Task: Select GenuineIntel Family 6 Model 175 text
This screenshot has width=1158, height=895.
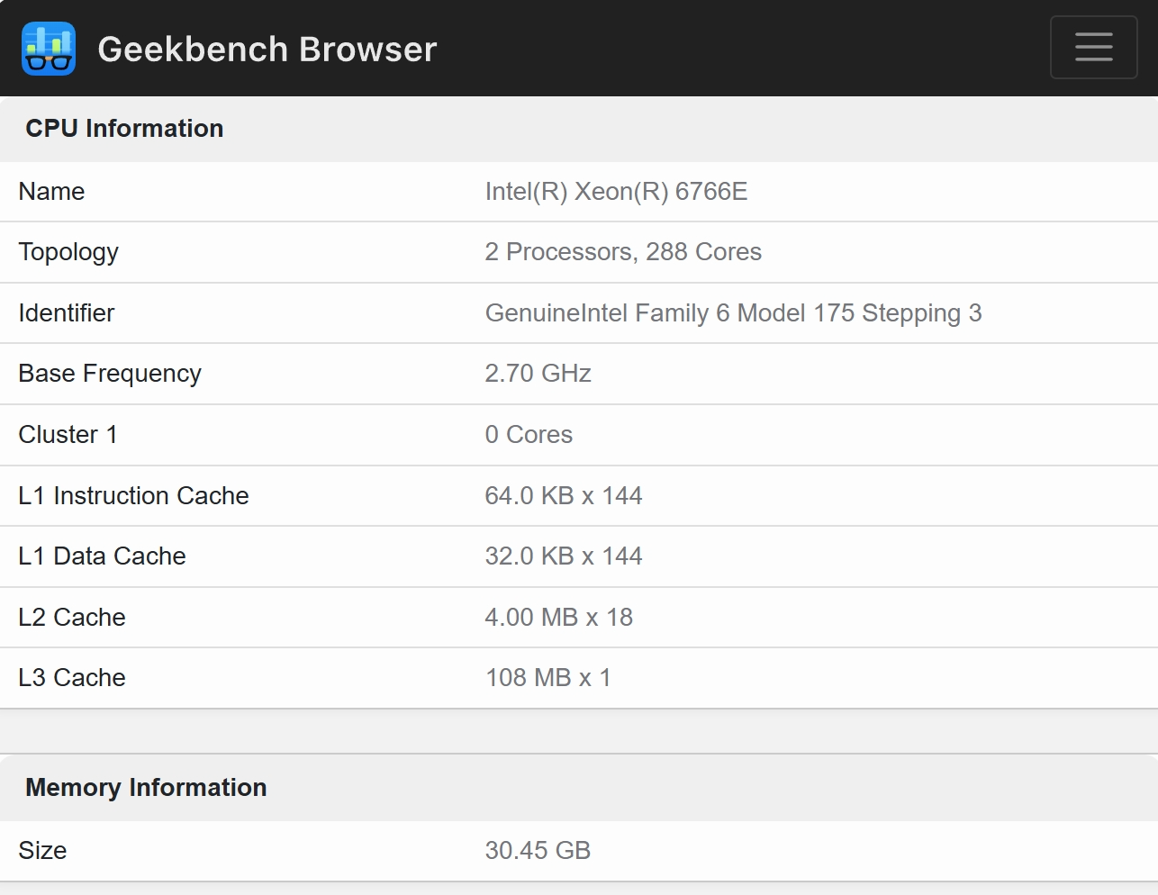Action: 670,313
